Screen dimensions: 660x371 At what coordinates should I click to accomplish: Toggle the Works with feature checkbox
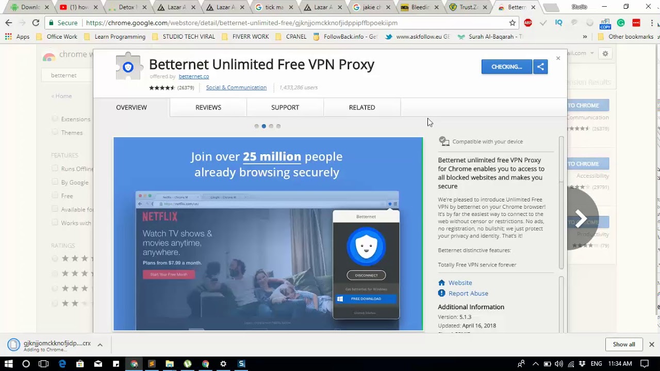(55, 222)
